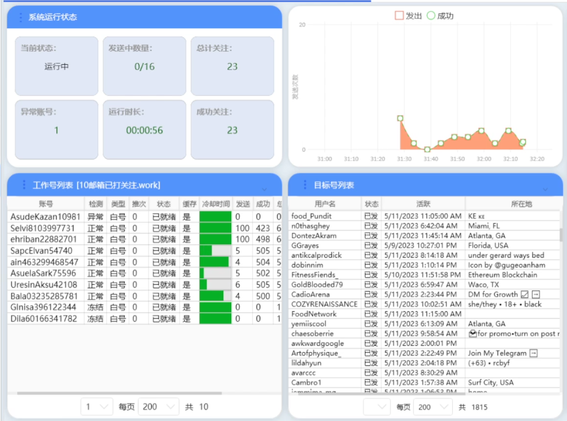
Task: Open the page number dropdown showing 1
Action: [x=97, y=407]
